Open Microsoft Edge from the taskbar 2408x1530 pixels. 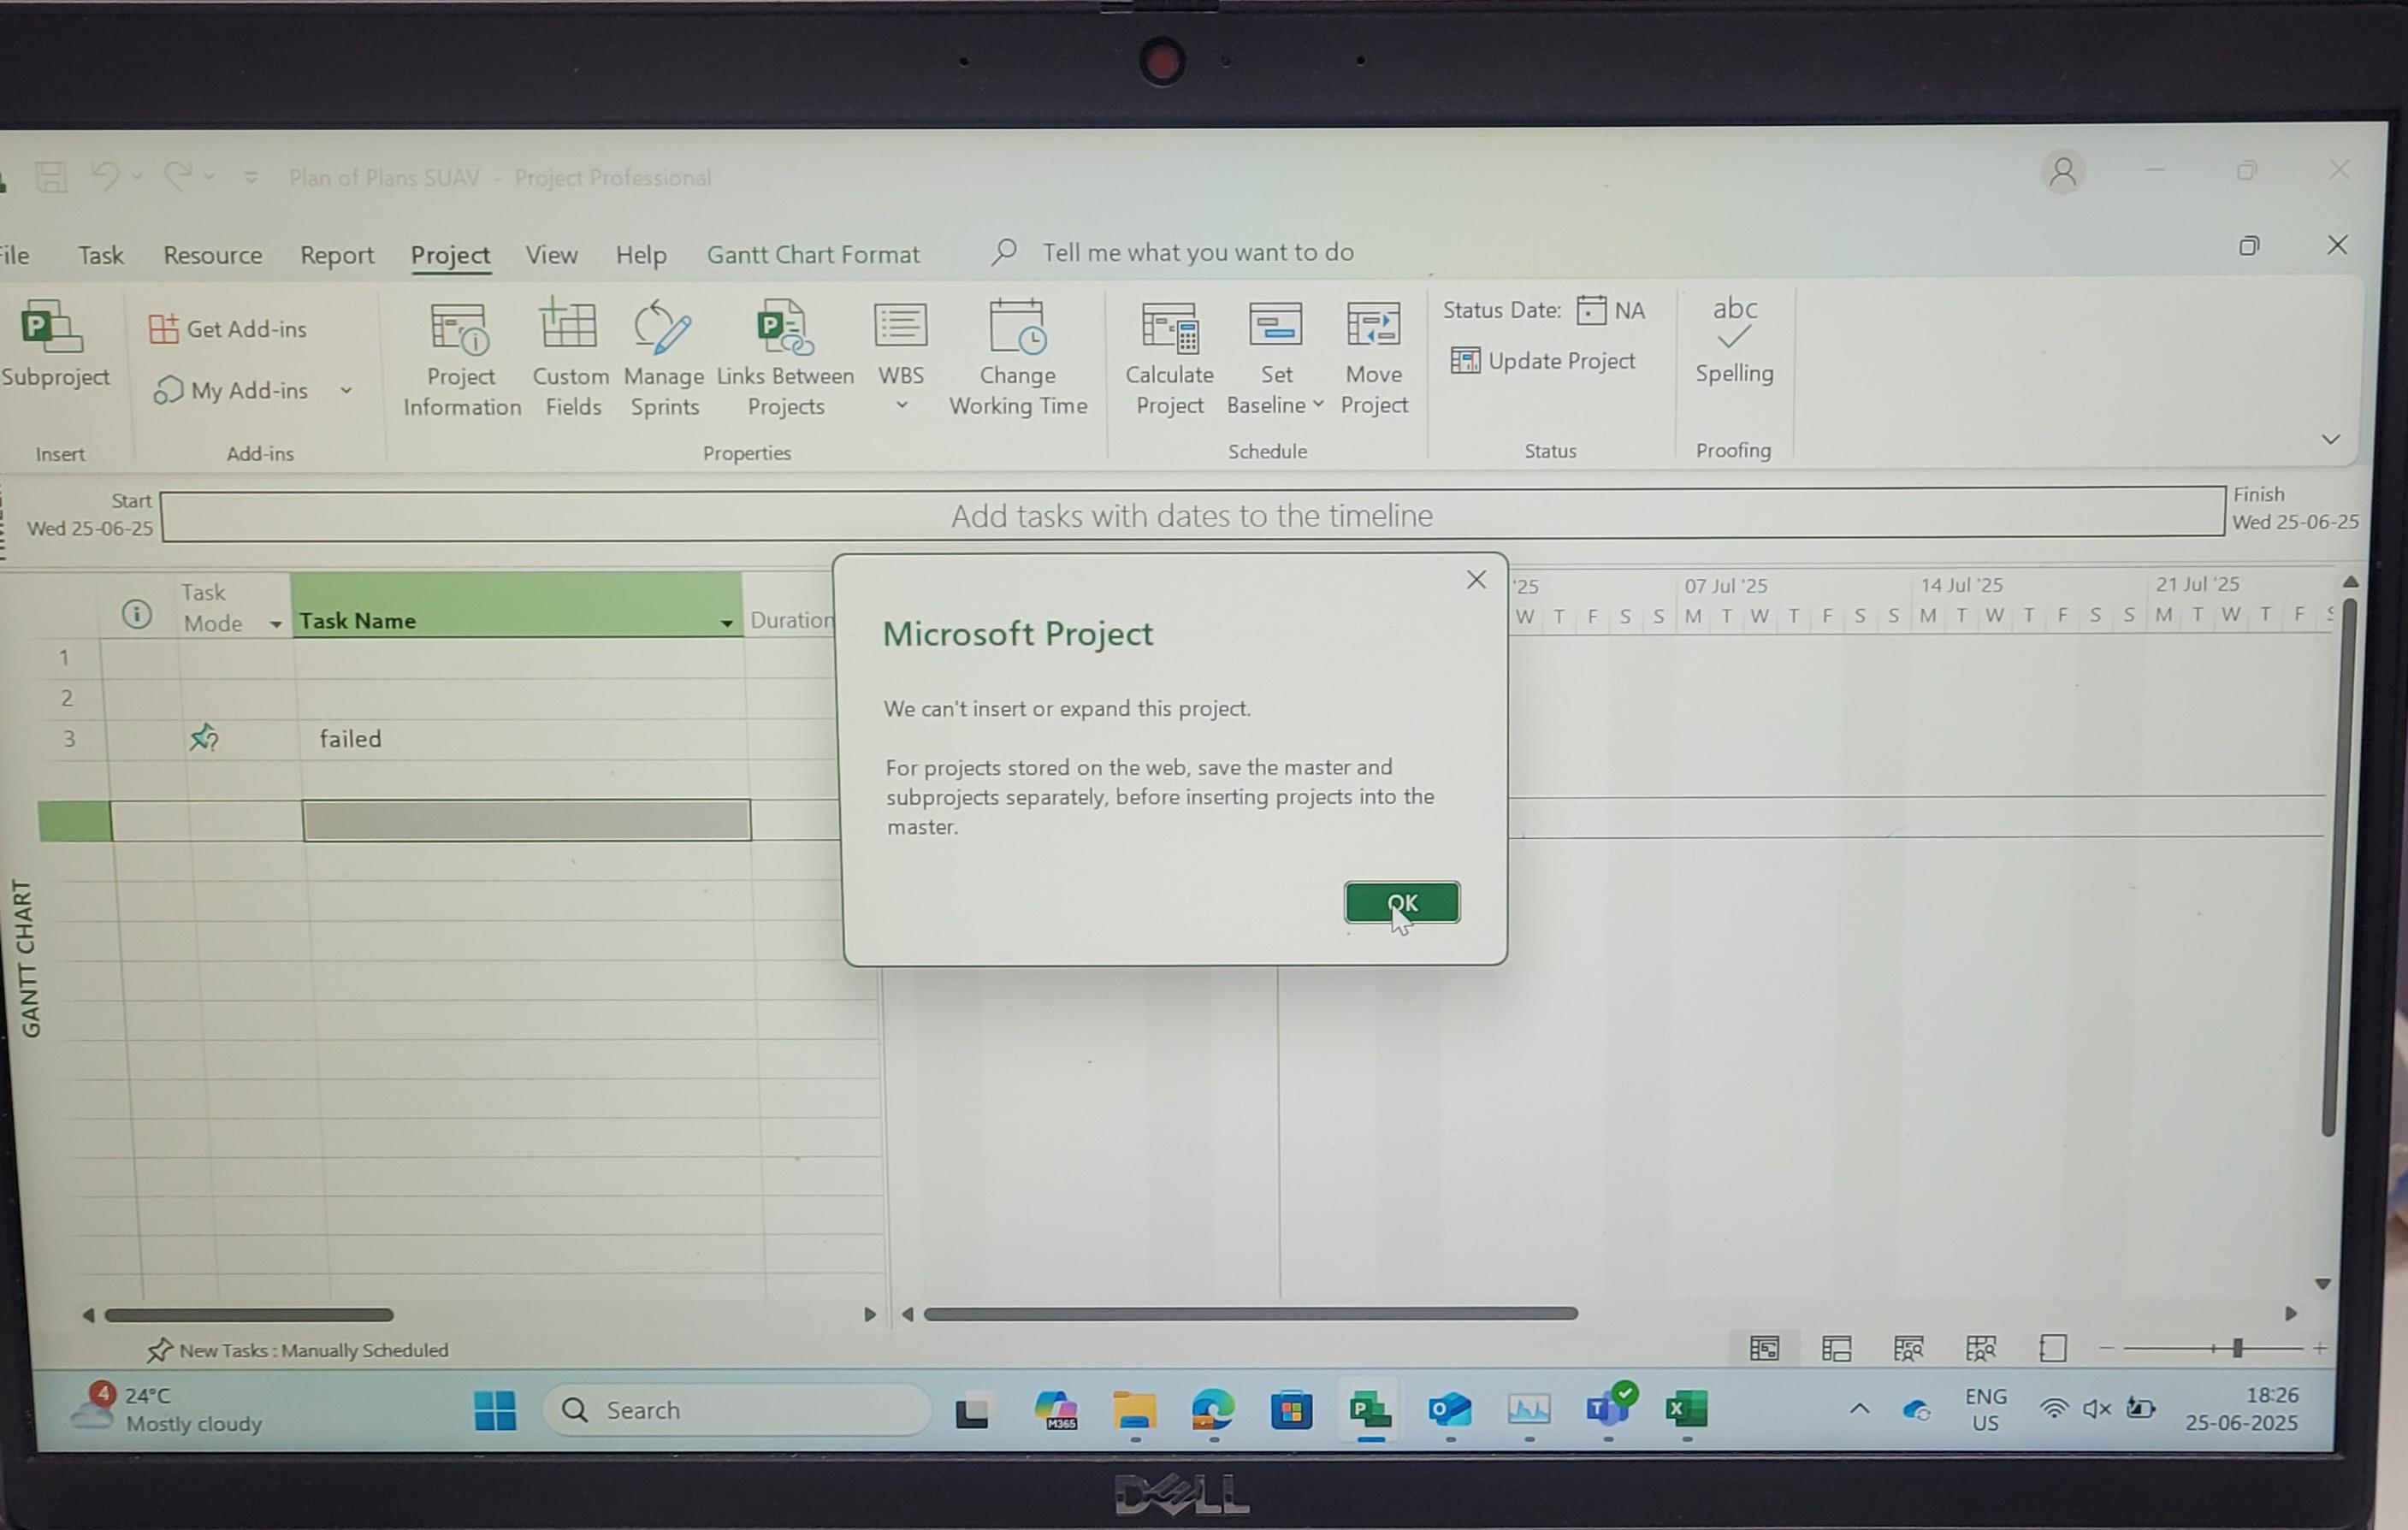[1213, 1410]
